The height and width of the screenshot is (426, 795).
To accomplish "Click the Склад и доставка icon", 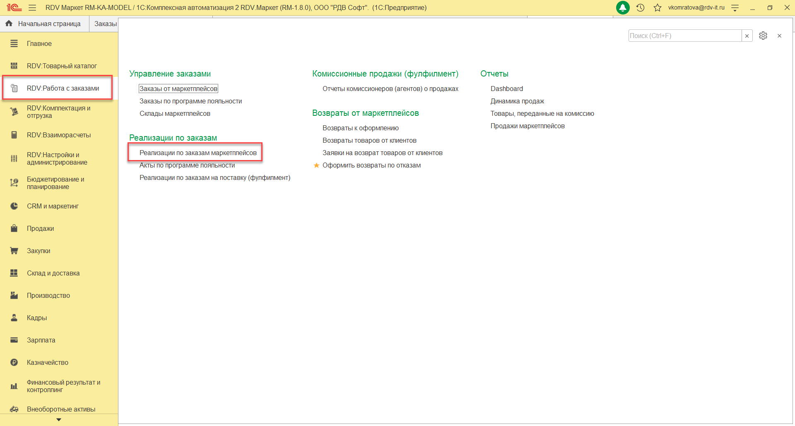I will pos(14,273).
